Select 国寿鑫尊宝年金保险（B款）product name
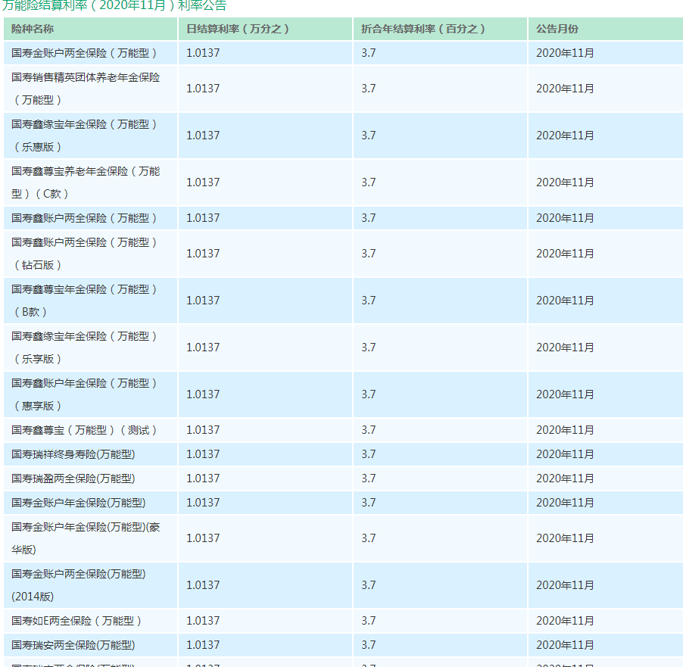This screenshot has width=683, height=667. click(84, 301)
